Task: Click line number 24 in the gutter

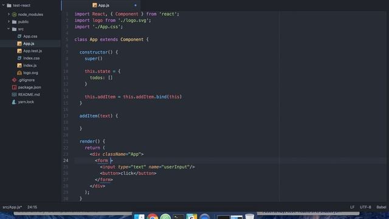Action: point(66,161)
